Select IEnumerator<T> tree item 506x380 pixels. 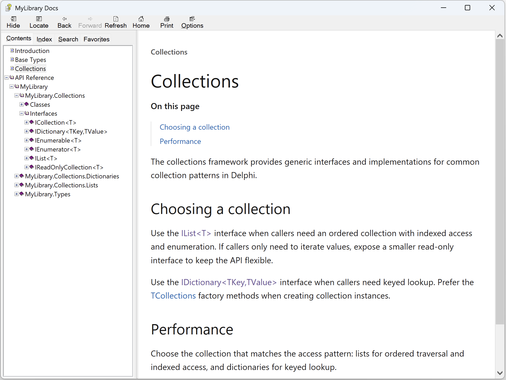58,149
